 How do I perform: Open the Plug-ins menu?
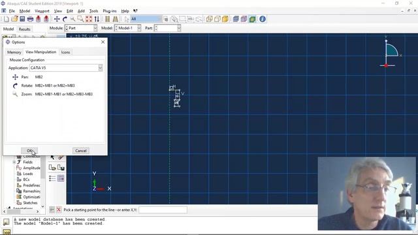click(110, 11)
